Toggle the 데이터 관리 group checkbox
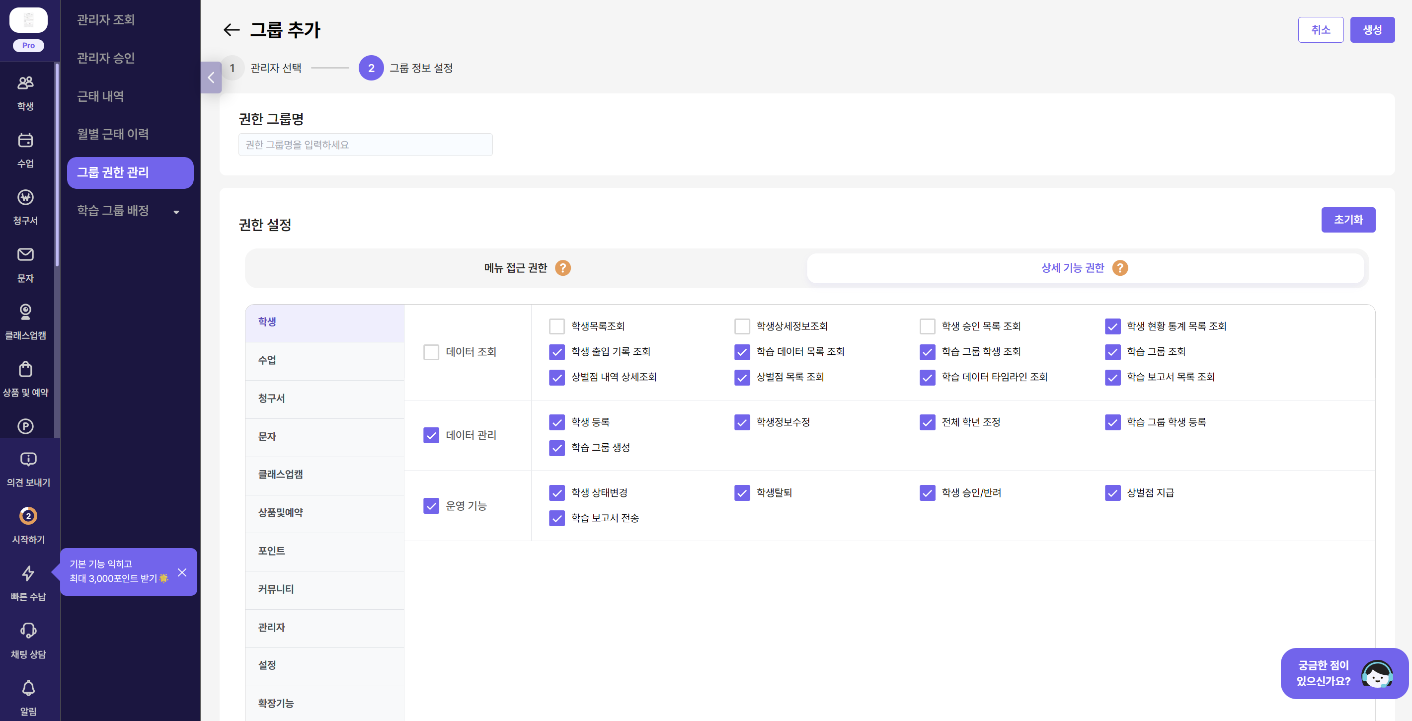 pyautogui.click(x=431, y=435)
